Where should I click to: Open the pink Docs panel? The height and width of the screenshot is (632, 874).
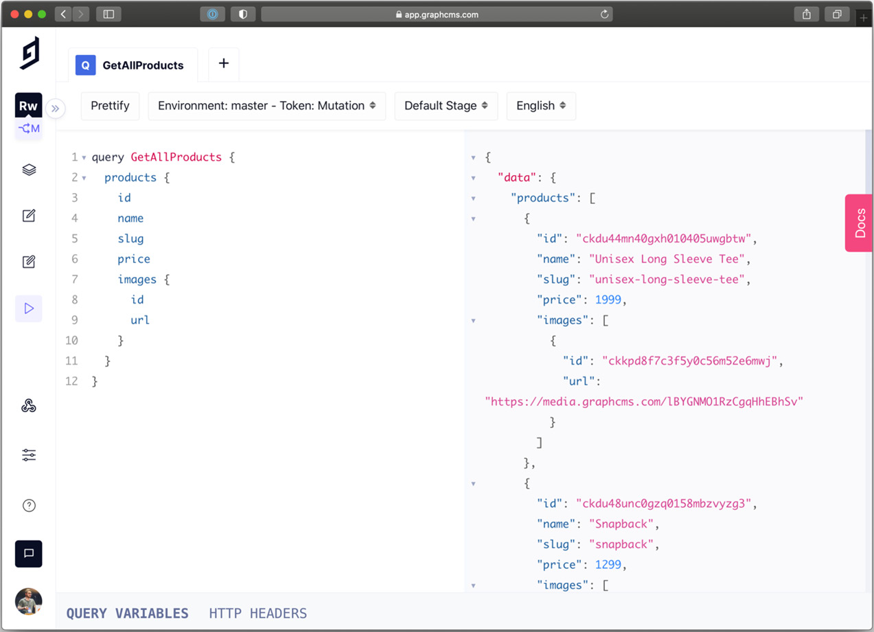pyautogui.click(x=859, y=223)
